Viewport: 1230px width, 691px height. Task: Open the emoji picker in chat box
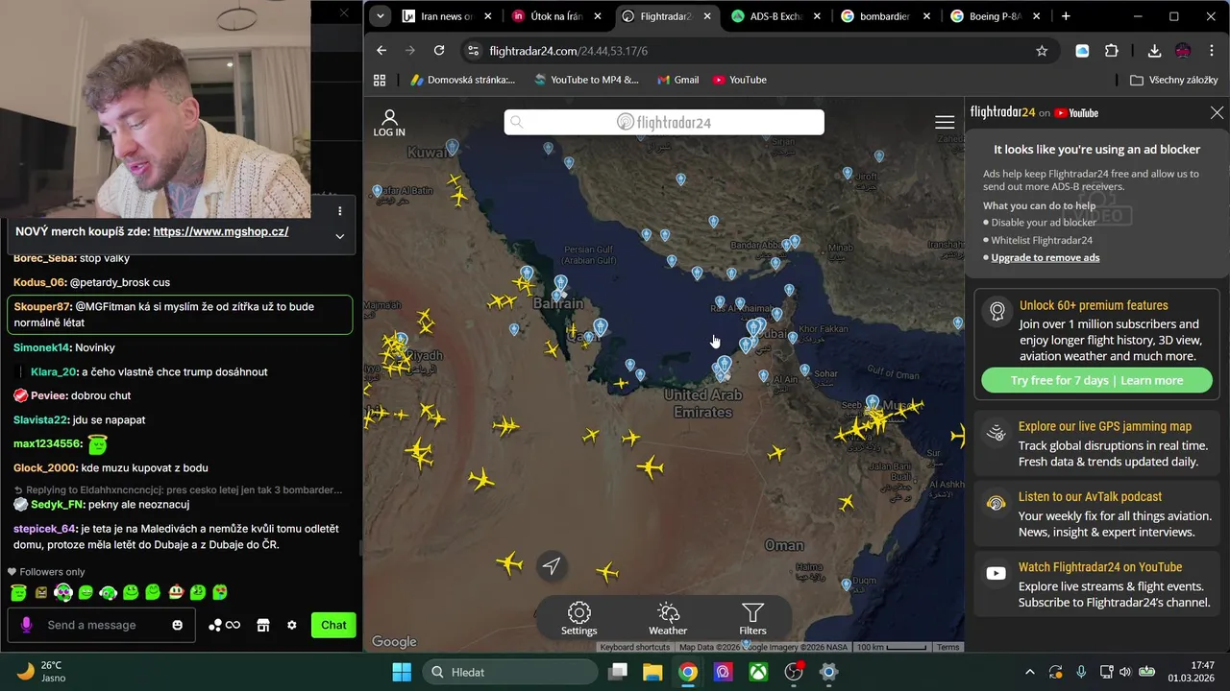(177, 625)
